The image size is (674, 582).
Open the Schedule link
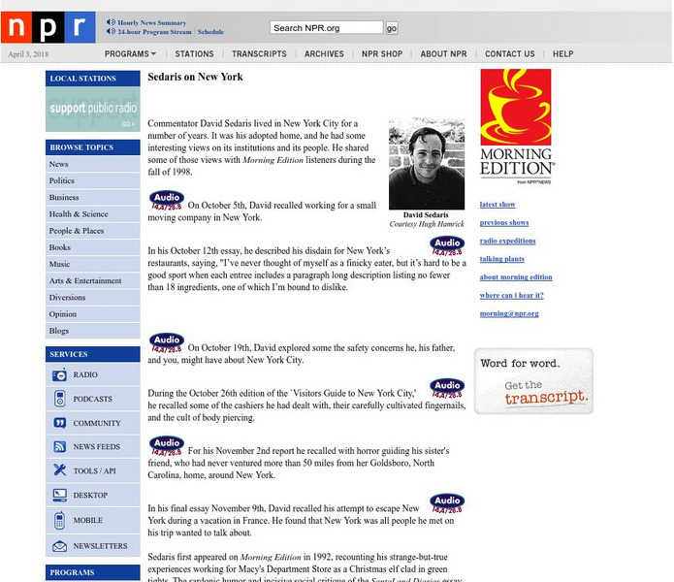point(210,32)
